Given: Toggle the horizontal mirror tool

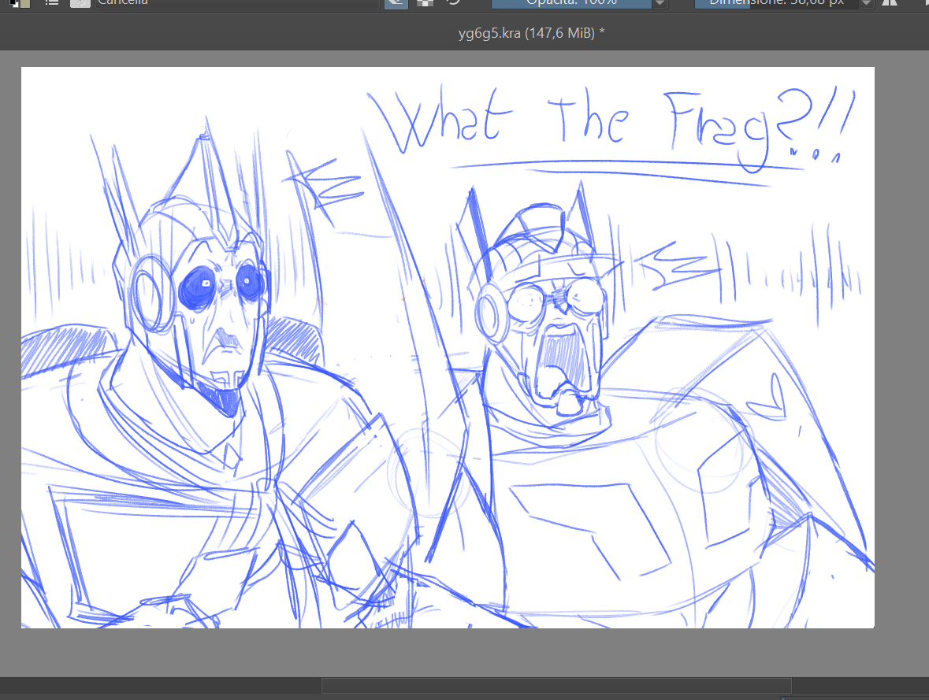Looking at the screenshot, I should (x=890, y=3).
